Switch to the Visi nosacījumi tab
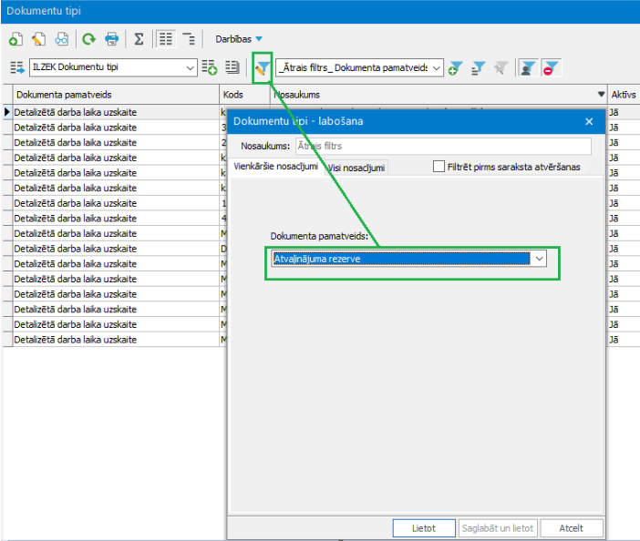 [x=356, y=168]
